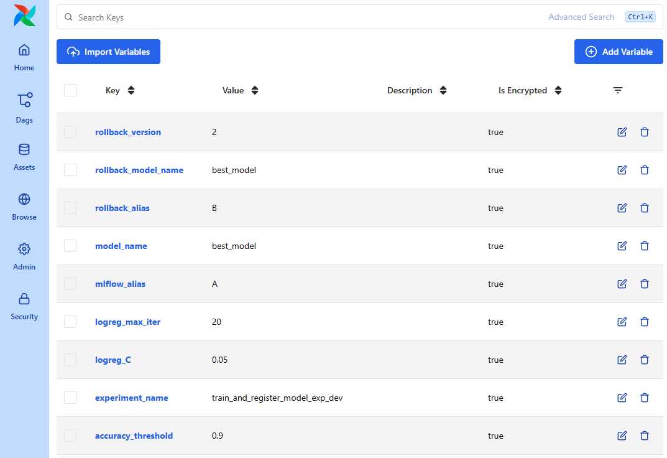Open Advanced Search
The width and height of the screenshot is (667, 458).
coord(581,17)
